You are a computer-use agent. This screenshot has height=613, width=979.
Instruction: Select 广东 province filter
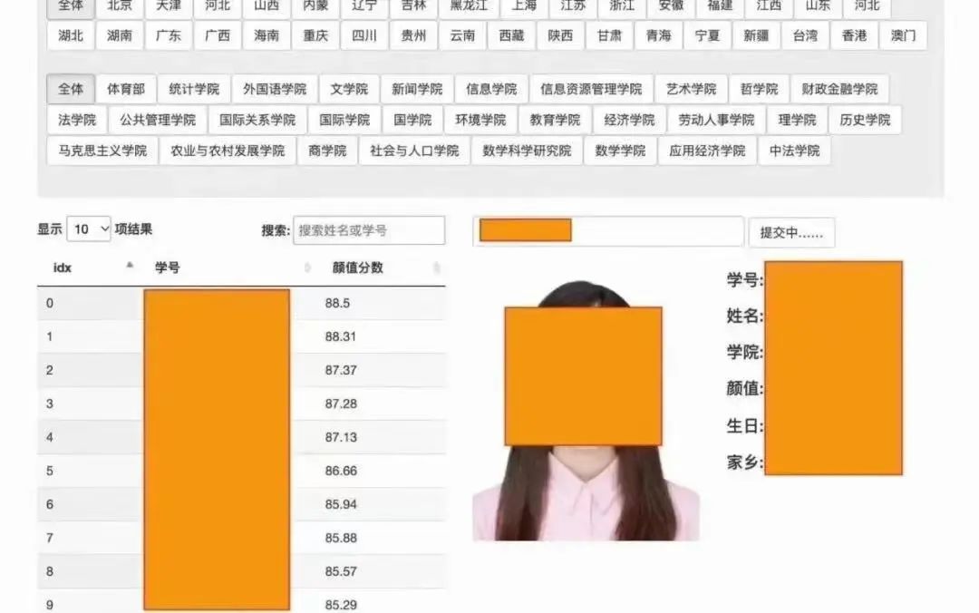tap(168, 35)
